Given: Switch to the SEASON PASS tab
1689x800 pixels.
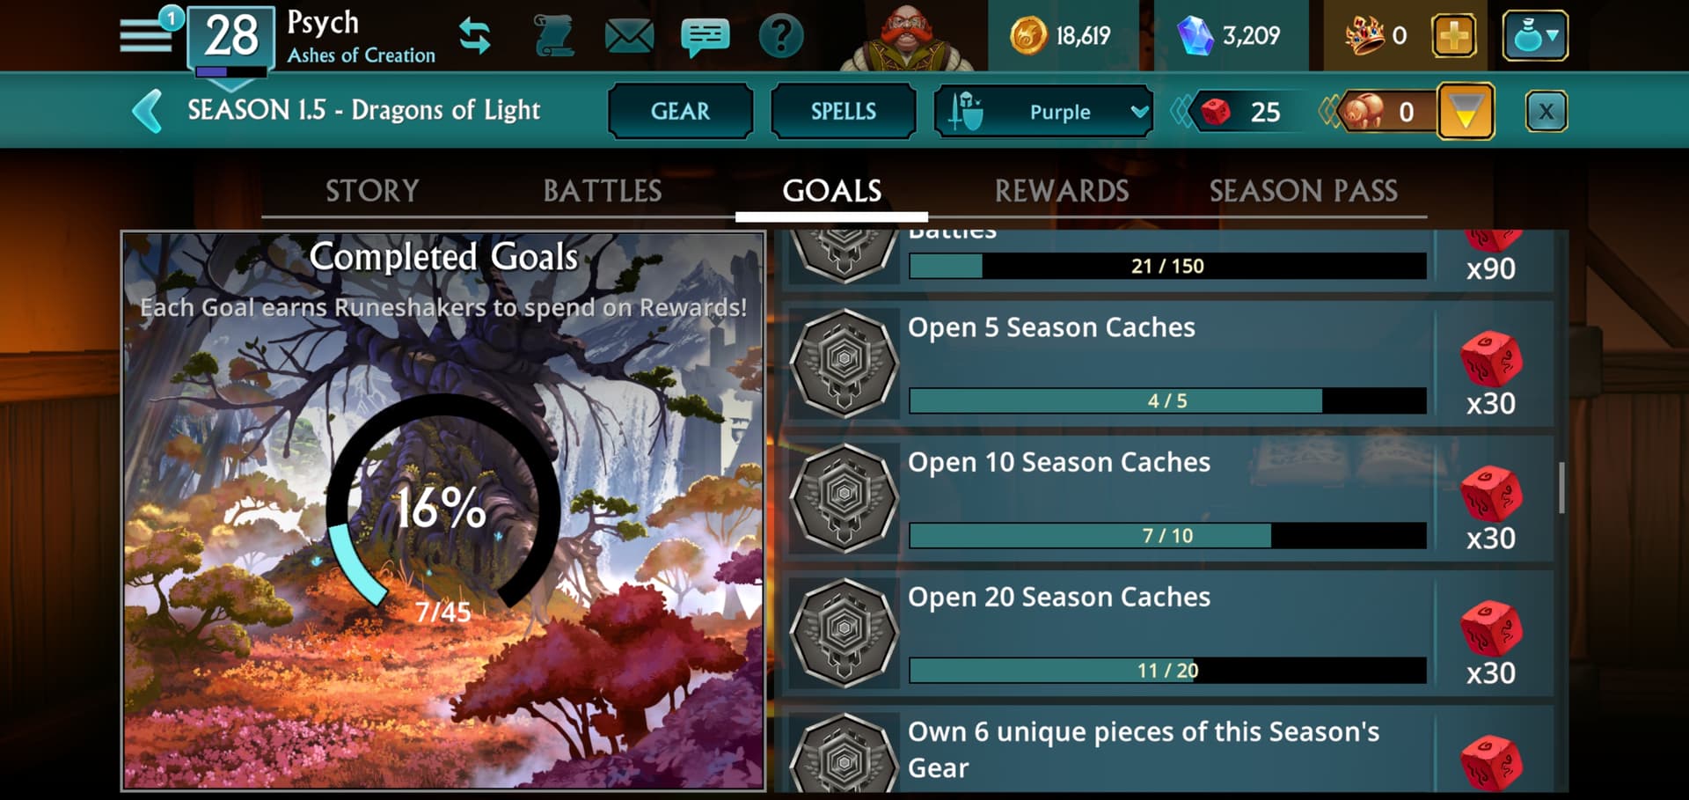Looking at the screenshot, I should tap(1303, 191).
